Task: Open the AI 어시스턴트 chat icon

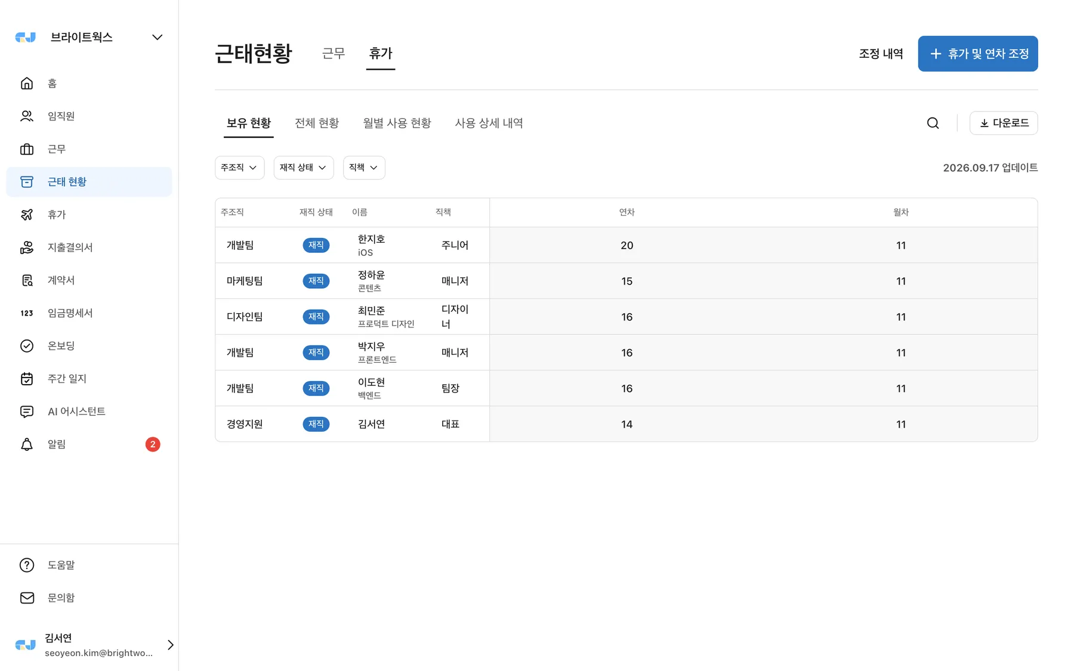Action: point(27,412)
